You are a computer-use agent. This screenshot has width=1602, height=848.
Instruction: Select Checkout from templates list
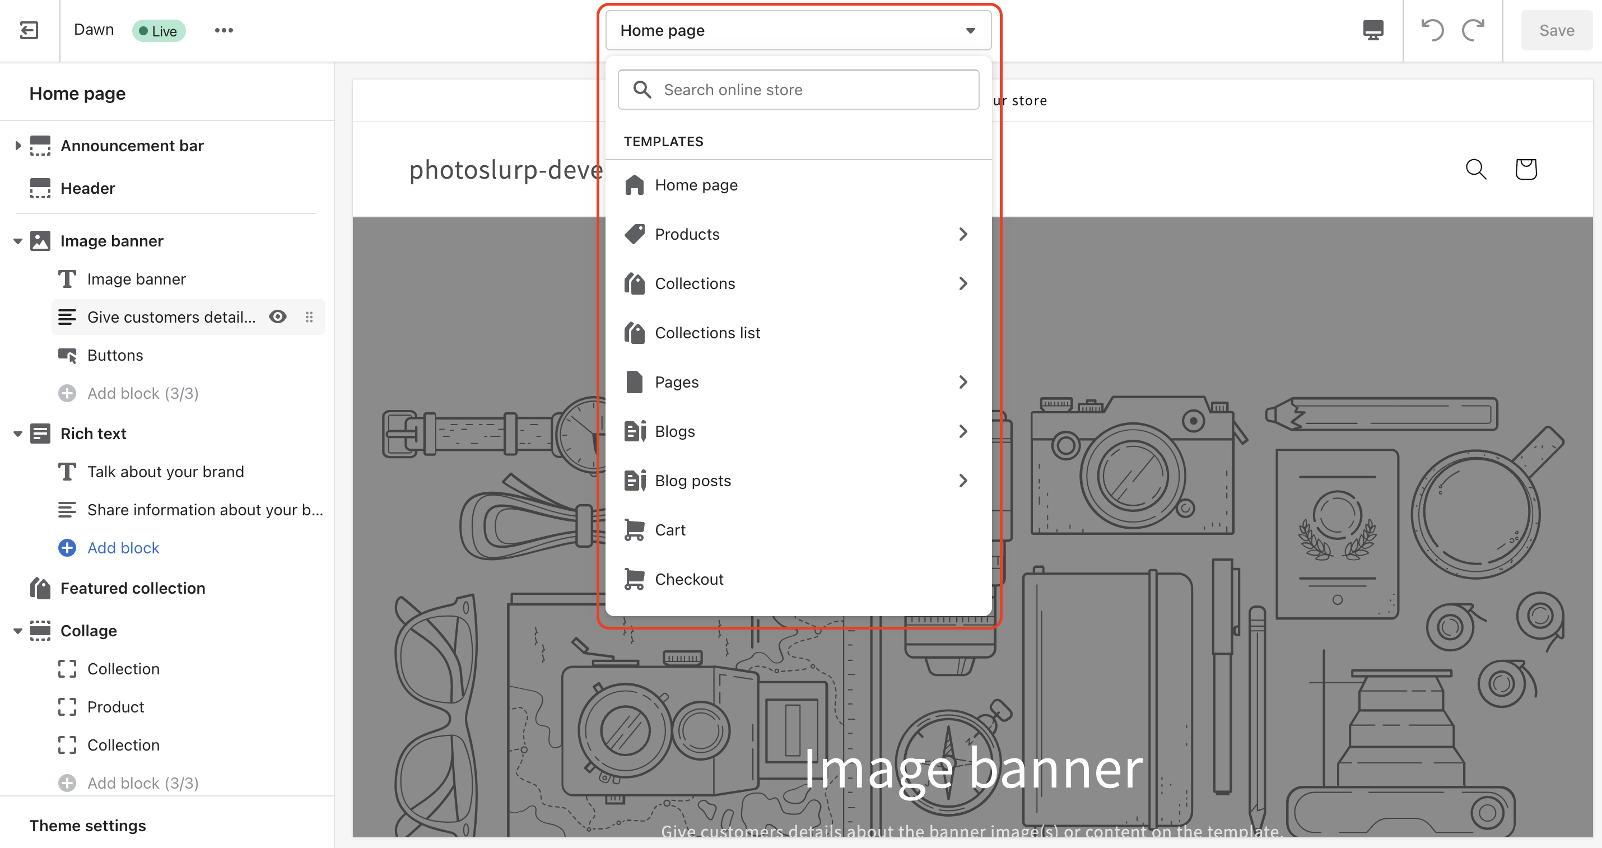tap(689, 579)
